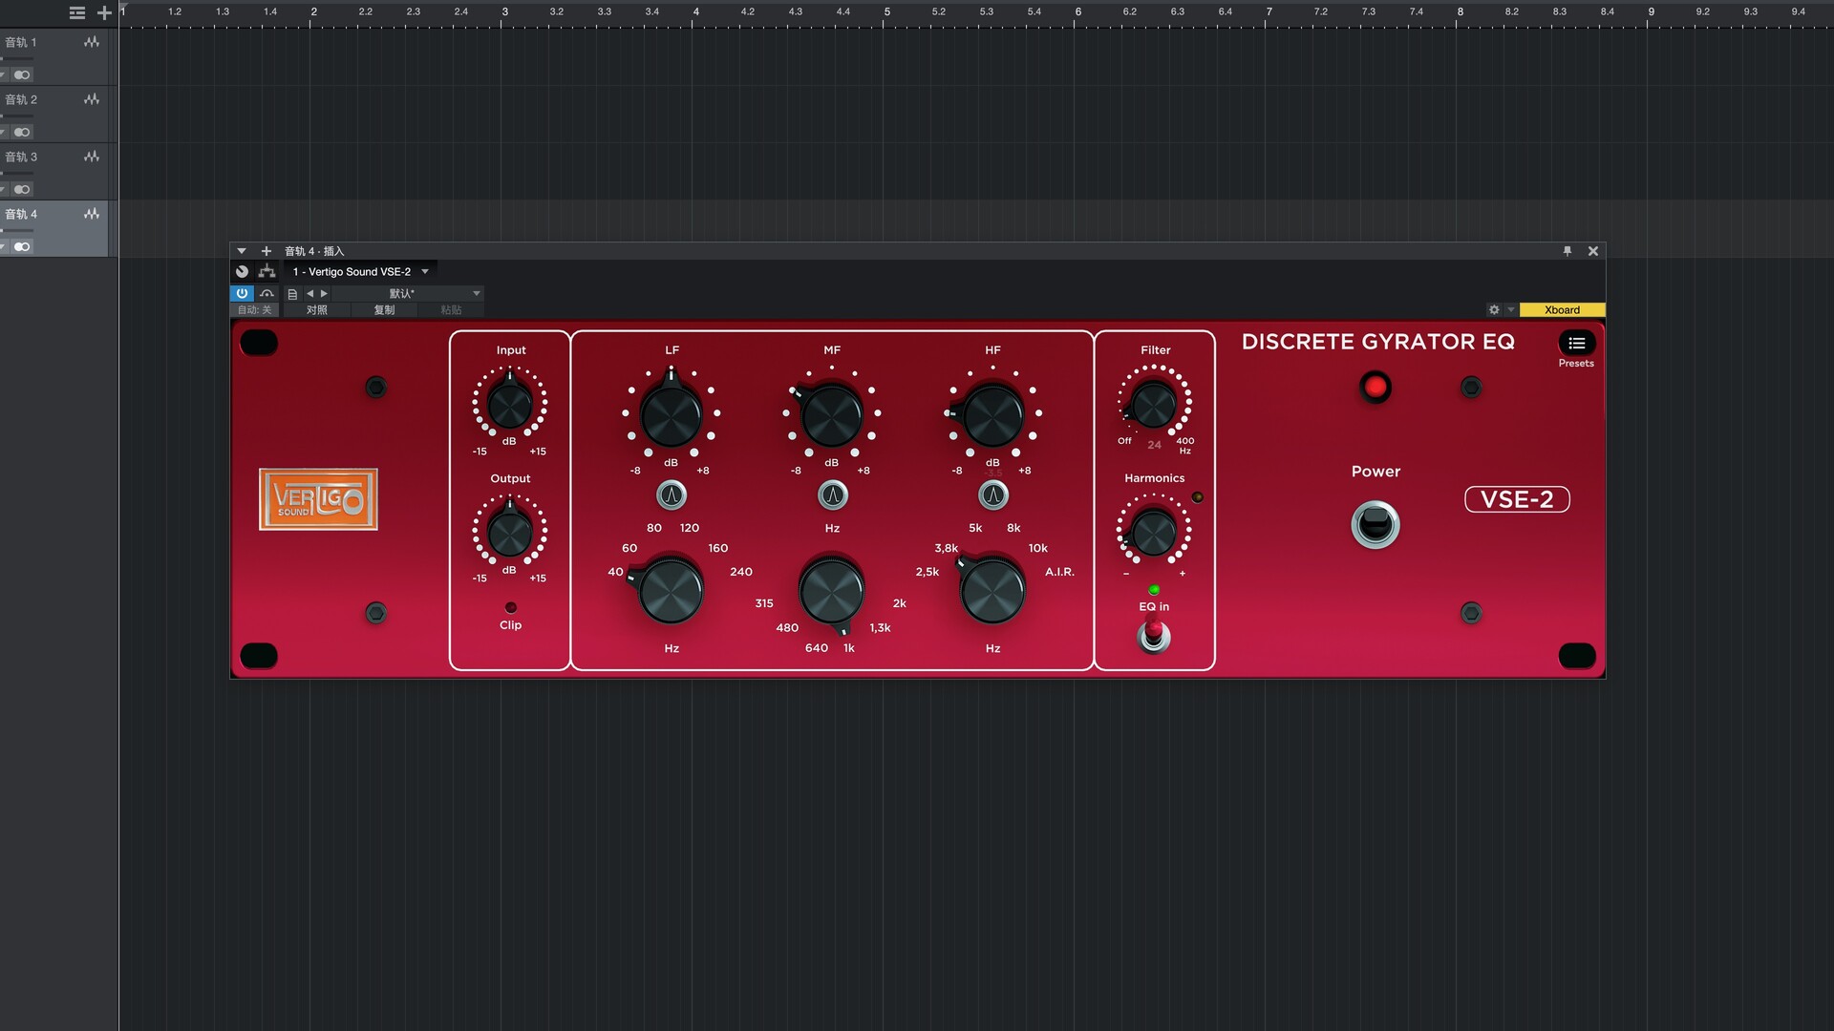Click the MF frequency Hz knob
The image size is (1834, 1031).
click(x=832, y=592)
